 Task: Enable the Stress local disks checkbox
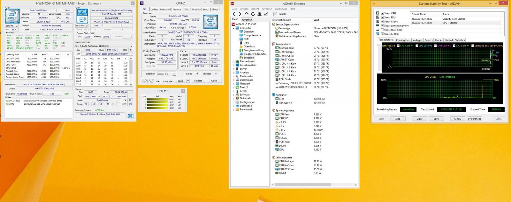pos(382,30)
